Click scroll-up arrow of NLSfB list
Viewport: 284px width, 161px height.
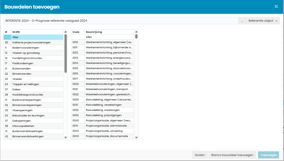[x=66, y=32]
